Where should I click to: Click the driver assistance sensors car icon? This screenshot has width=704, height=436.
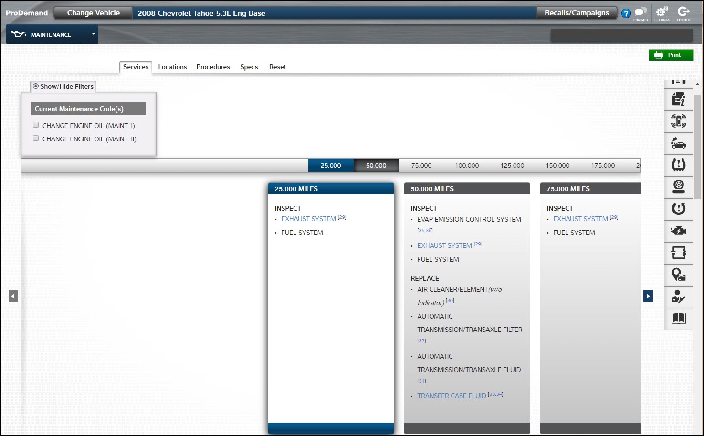[x=678, y=121]
